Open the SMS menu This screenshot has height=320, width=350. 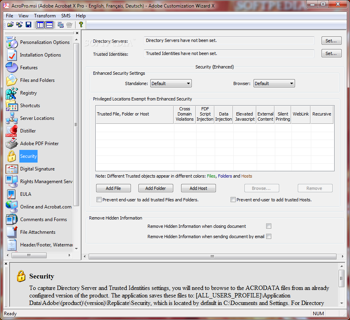66,16
